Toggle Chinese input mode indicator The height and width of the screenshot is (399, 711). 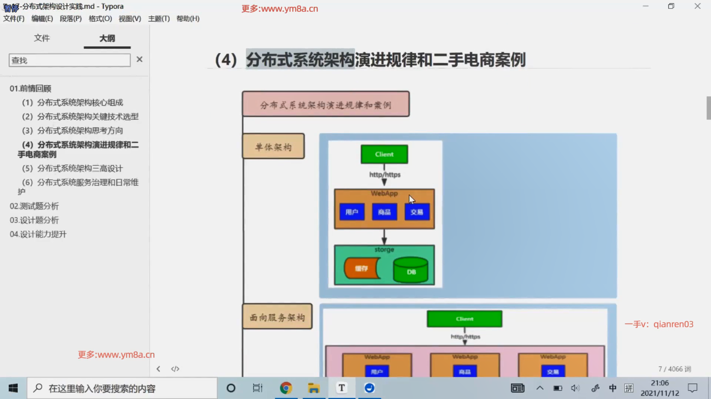612,388
